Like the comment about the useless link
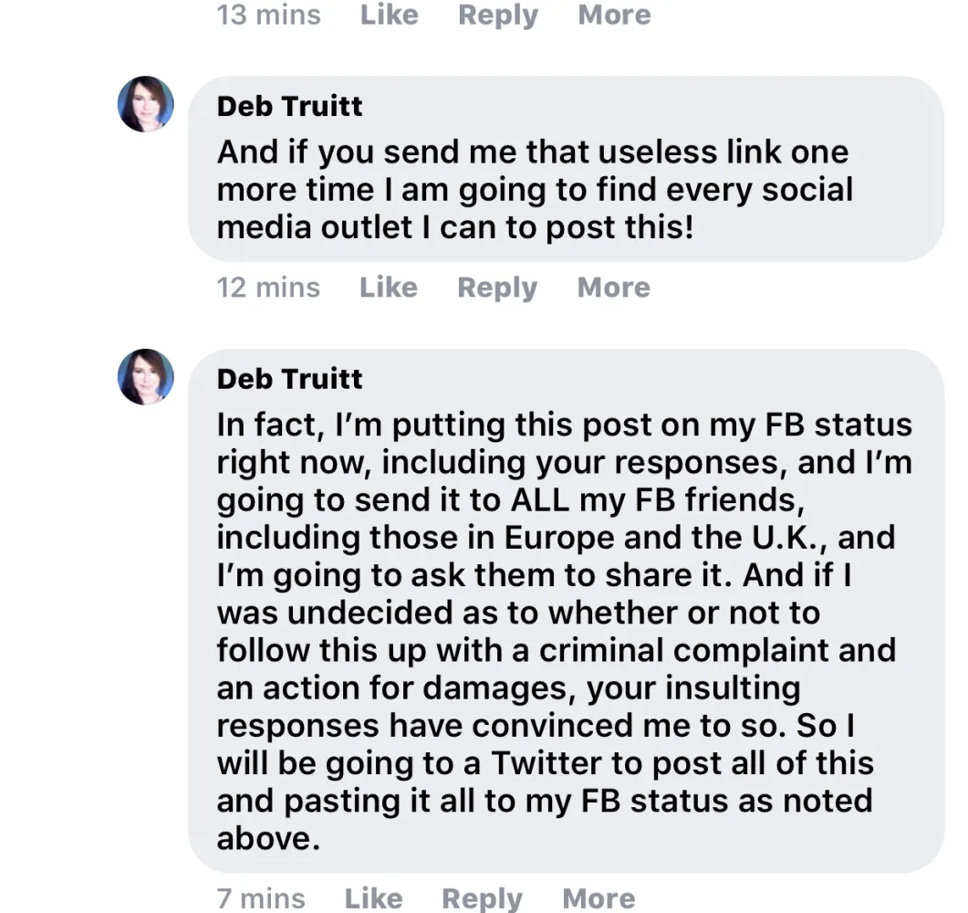This screenshot has width=968, height=913. click(389, 288)
